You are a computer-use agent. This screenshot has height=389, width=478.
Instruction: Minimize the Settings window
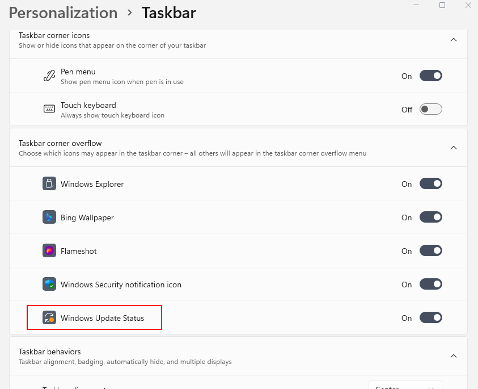click(416, 5)
